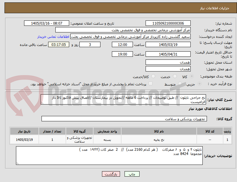Image resolution: width=237 pixels, height=182 pixels.
Task: Click the remaining time 03:17:05 field
Action: coord(59,44)
